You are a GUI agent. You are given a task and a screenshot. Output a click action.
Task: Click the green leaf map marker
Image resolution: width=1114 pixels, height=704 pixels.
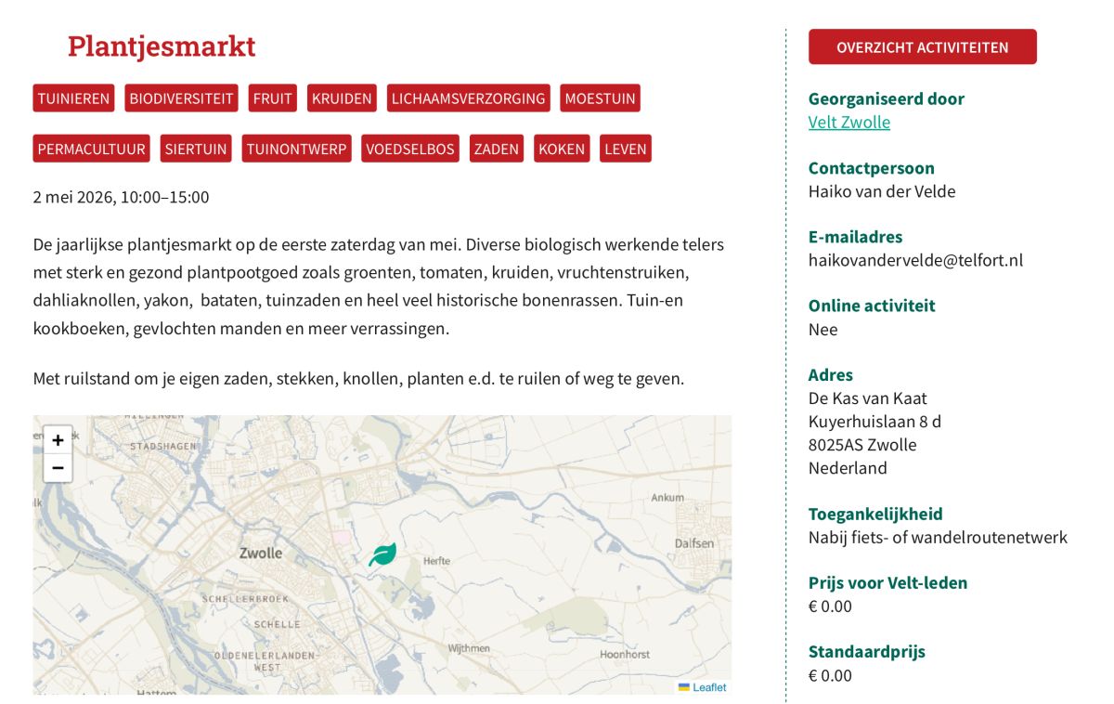click(x=382, y=555)
